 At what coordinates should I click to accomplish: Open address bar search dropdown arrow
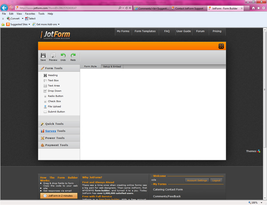(x=123, y=8)
